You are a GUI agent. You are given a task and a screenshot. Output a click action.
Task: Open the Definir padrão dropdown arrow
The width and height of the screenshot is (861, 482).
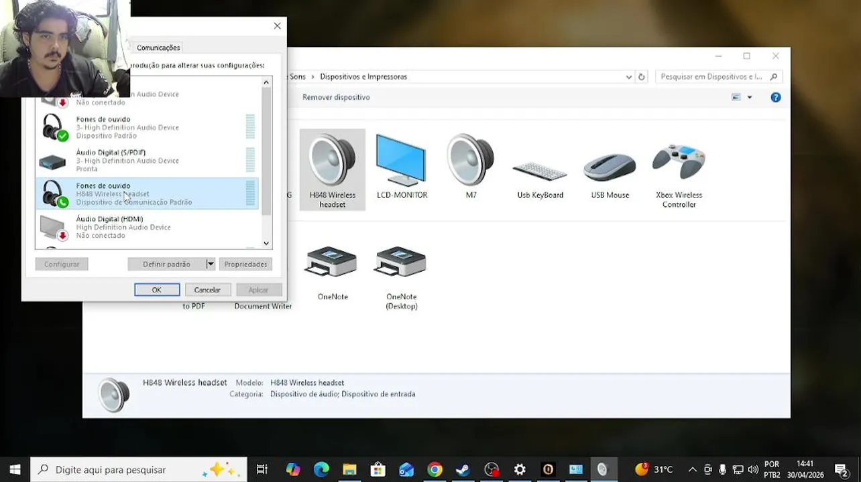tap(210, 264)
